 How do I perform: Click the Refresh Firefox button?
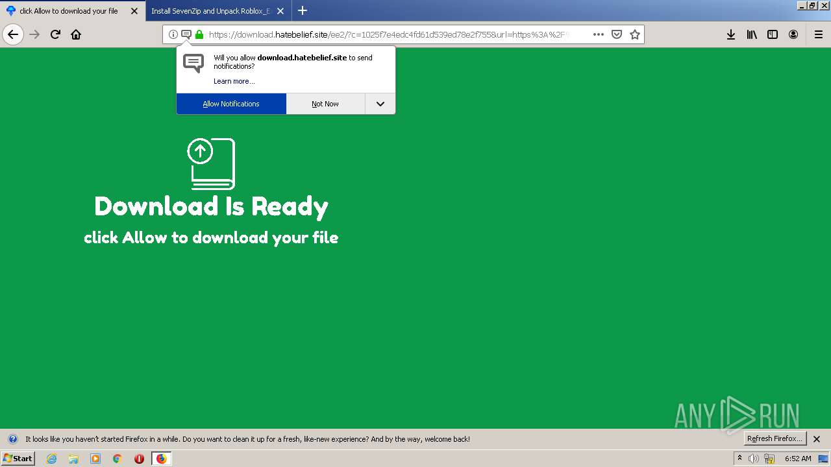775,438
